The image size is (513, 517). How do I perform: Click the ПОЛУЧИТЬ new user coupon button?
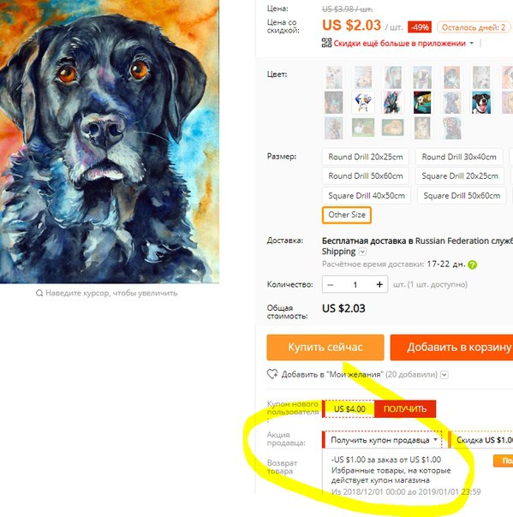[x=405, y=409]
